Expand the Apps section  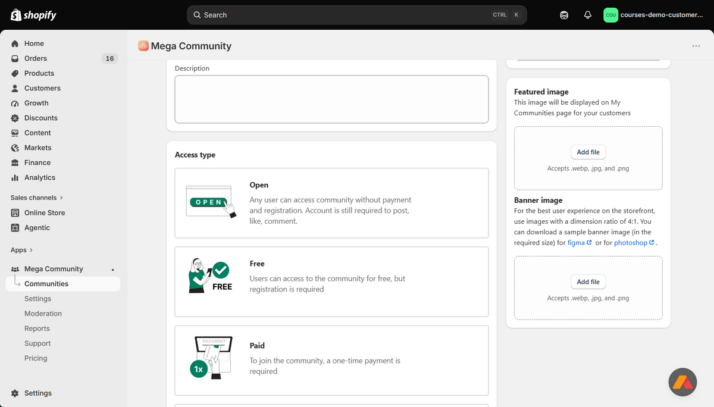pyautogui.click(x=21, y=250)
